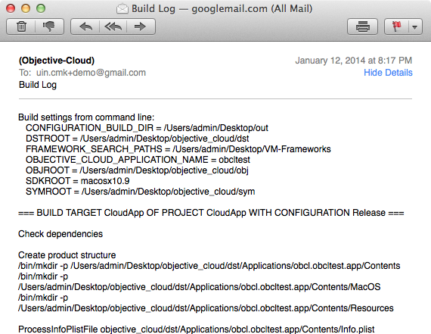
Task: Reply all using double arrow icon
Action: tap(113, 27)
